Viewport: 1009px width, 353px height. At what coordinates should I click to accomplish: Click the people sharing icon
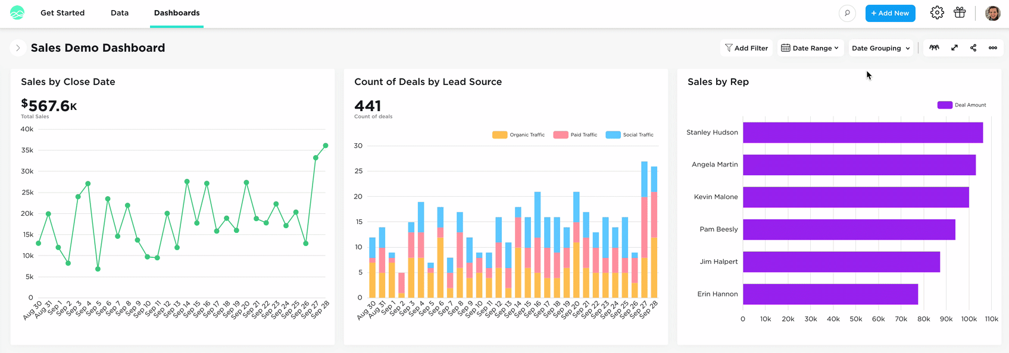pyautogui.click(x=934, y=48)
